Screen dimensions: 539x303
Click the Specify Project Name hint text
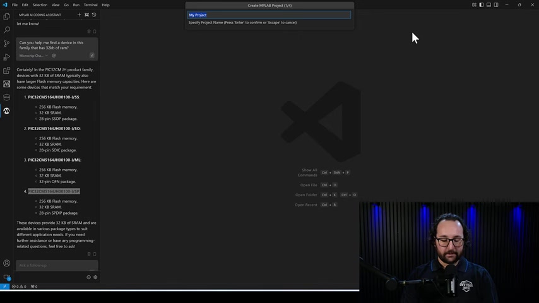pyautogui.click(x=242, y=22)
